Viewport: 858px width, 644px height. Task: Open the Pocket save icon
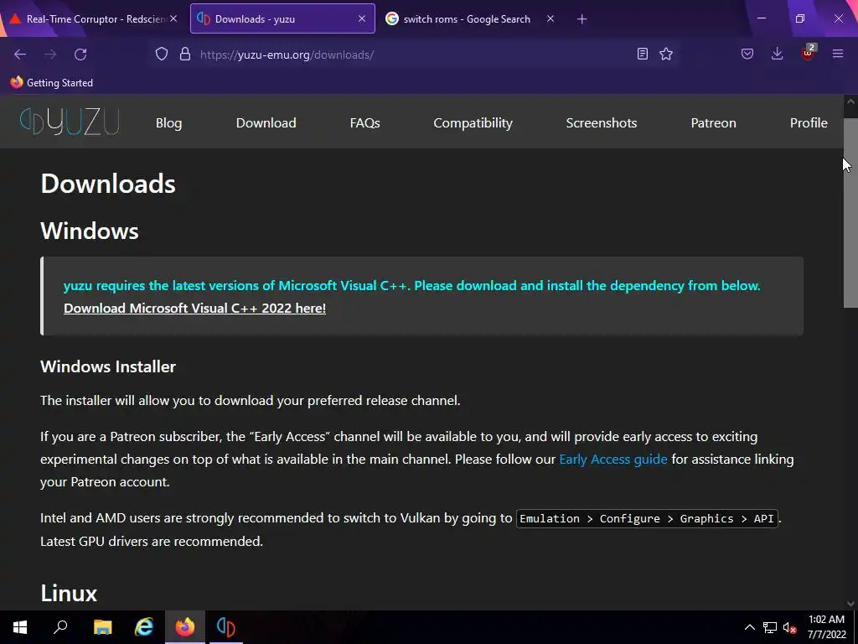coord(747,54)
